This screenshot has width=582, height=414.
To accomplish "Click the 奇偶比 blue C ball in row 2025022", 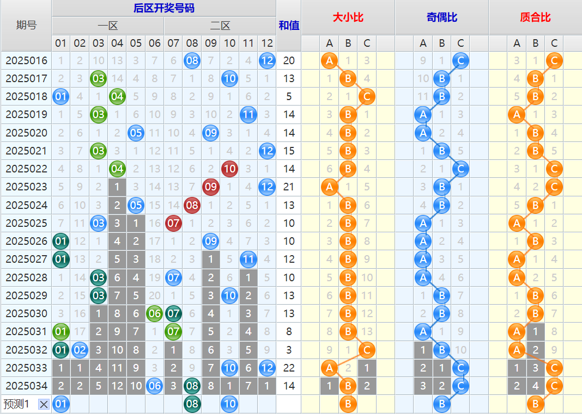I will pos(460,169).
